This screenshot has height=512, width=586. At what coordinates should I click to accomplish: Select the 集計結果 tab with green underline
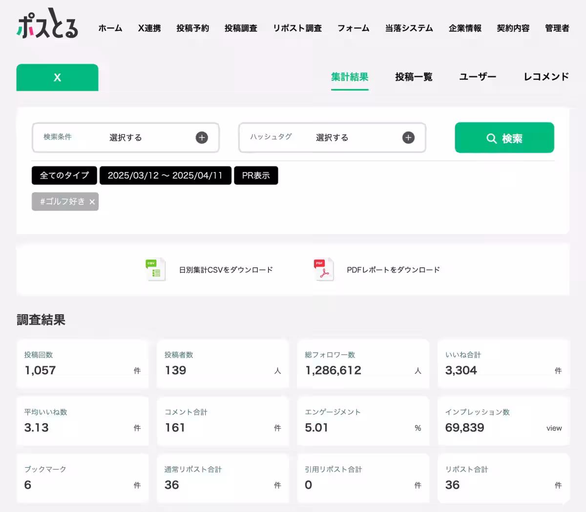click(x=350, y=77)
